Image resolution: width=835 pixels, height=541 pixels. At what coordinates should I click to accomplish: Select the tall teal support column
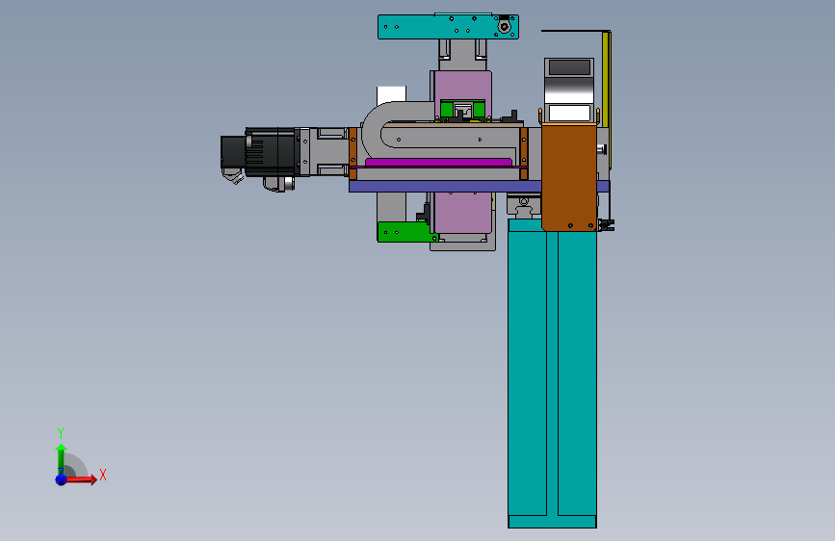[552, 373]
